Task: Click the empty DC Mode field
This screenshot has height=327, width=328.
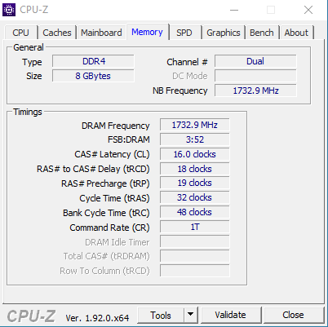Action: point(255,76)
